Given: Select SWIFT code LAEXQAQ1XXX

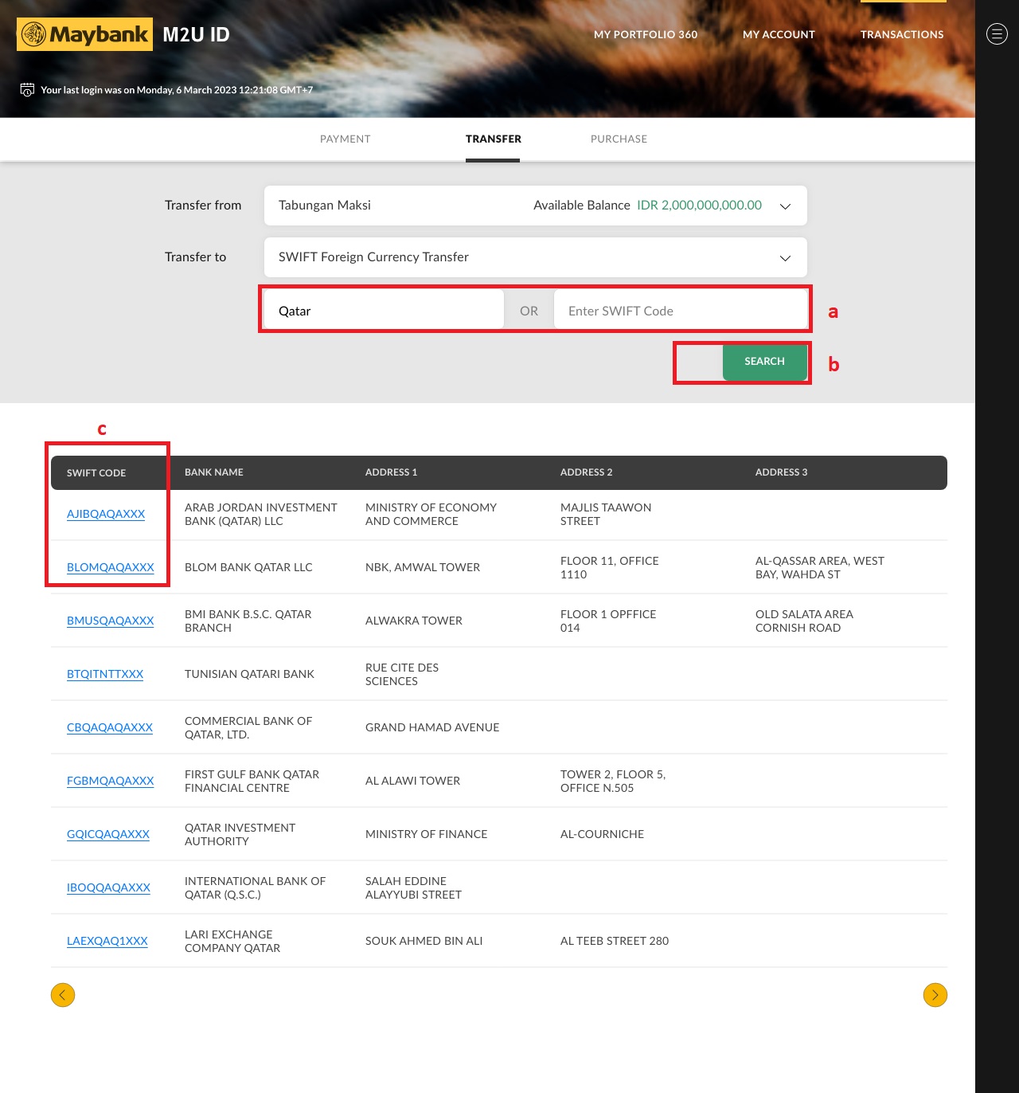Looking at the screenshot, I should tap(107, 941).
